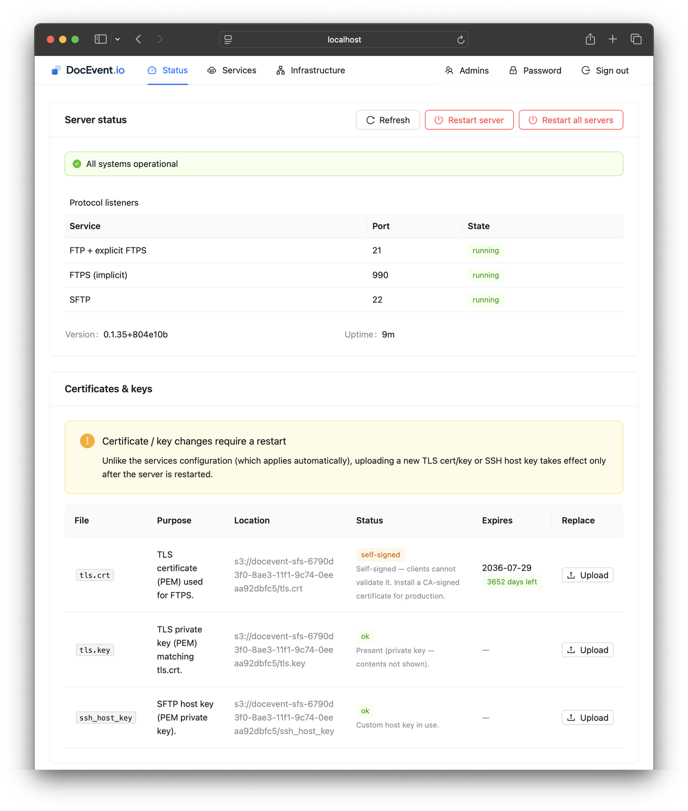The width and height of the screenshot is (688, 811).
Task: Click the tls.crt file tag
Action: tap(95, 575)
